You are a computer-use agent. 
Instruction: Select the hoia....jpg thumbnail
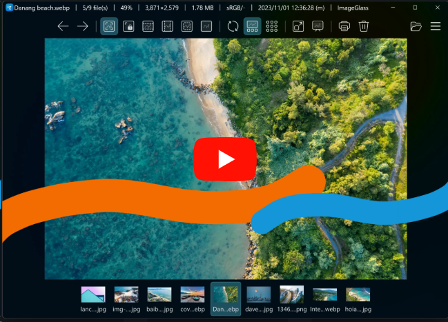point(358,299)
